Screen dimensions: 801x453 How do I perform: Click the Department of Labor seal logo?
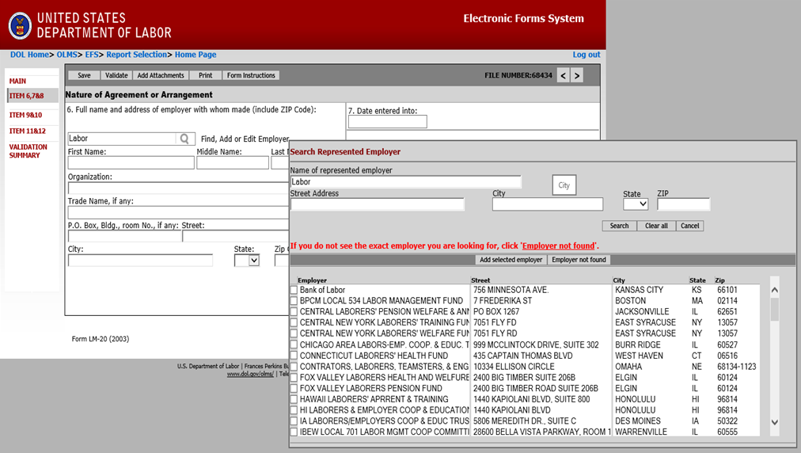[x=20, y=25]
